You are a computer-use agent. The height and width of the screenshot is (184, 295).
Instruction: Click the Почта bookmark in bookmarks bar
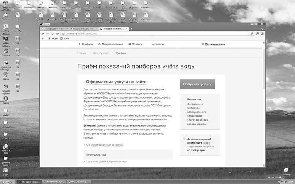click(x=66, y=38)
